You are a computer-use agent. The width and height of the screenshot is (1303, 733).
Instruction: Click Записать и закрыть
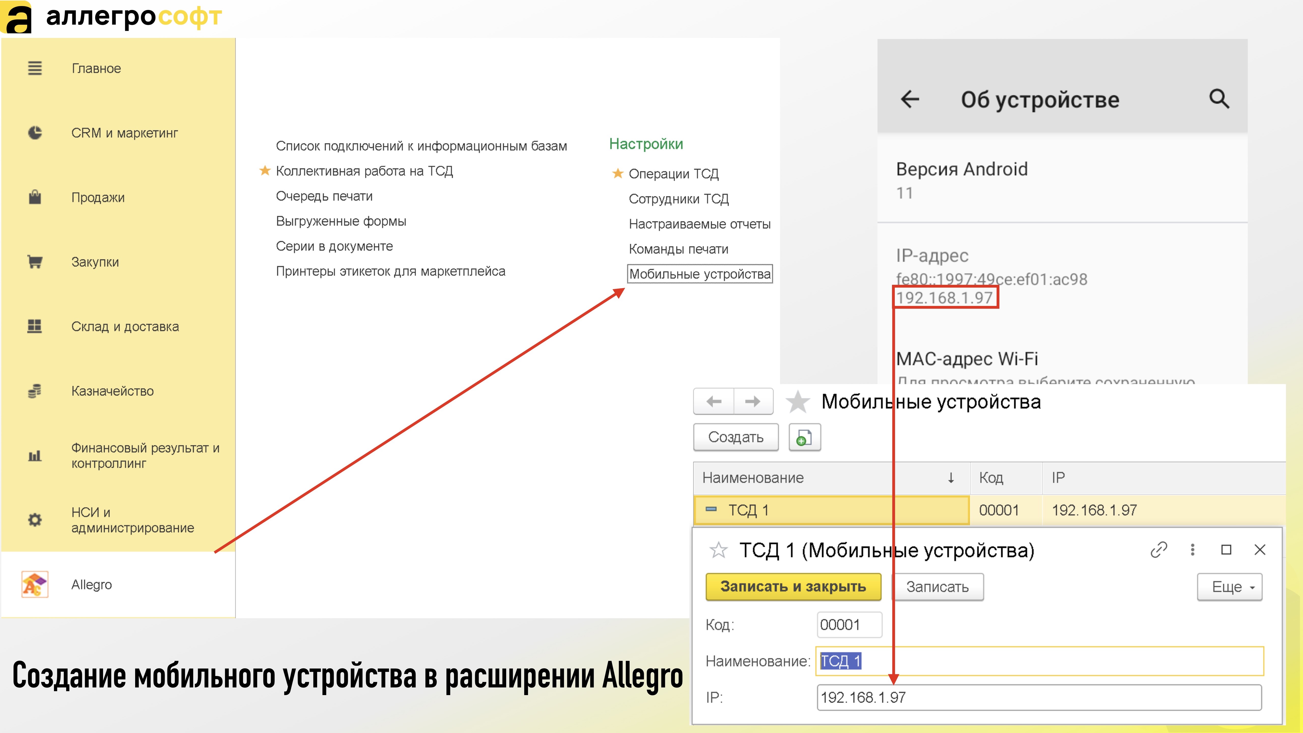[x=793, y=587]
